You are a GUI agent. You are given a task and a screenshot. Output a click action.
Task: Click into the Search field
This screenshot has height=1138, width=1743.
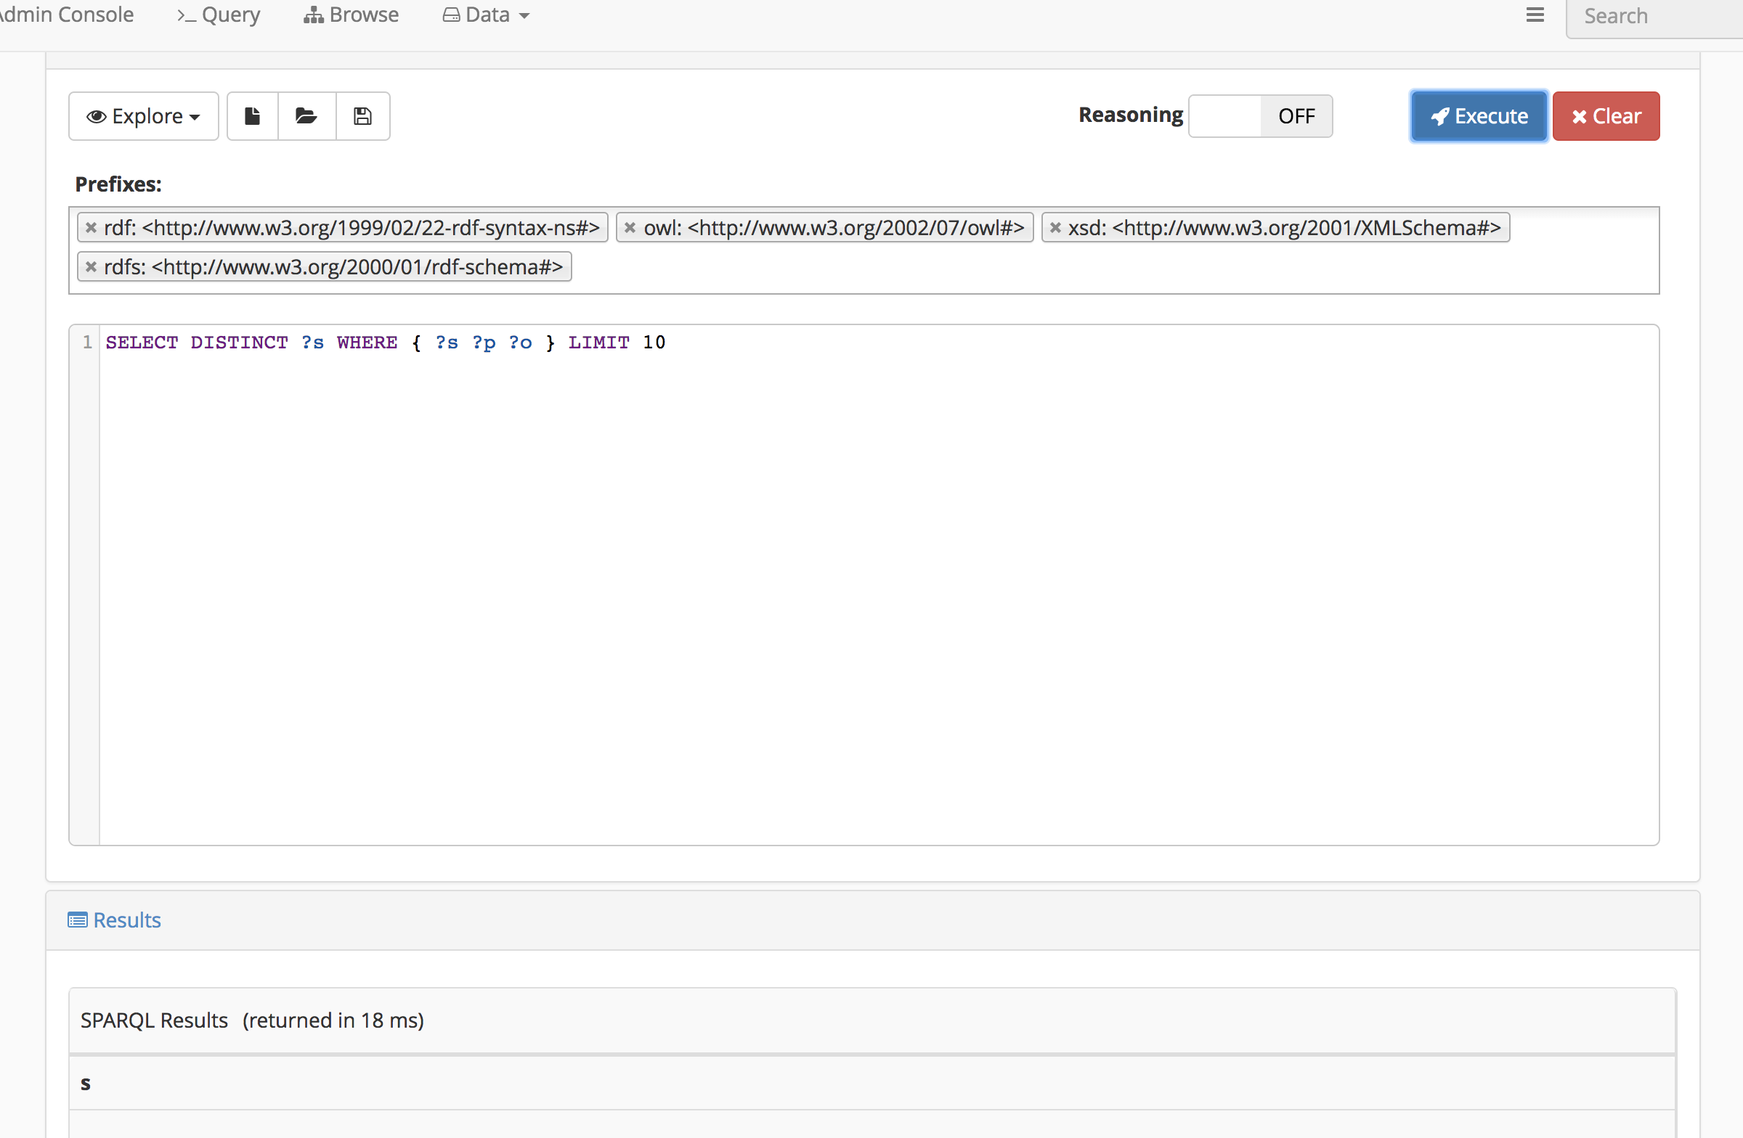click(1655, 16)
